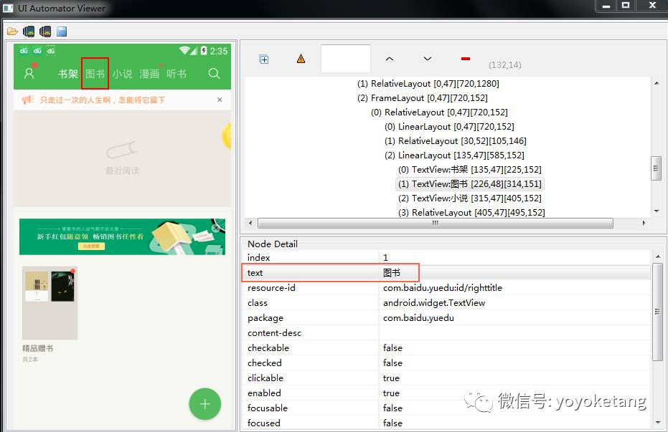Tap the green red-packet promo banner
The height and width of the screenshot is (432, 668).
click(x=122, y=237)
